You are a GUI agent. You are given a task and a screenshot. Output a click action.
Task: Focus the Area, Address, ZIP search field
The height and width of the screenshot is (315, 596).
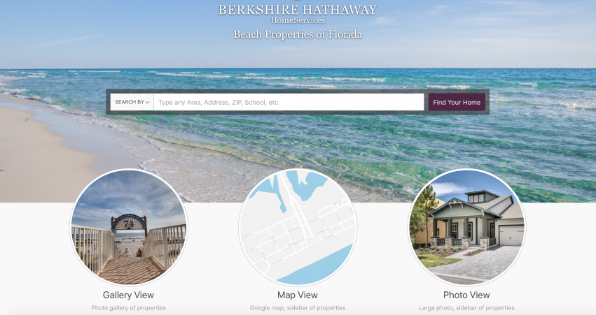tap(289, 102)
